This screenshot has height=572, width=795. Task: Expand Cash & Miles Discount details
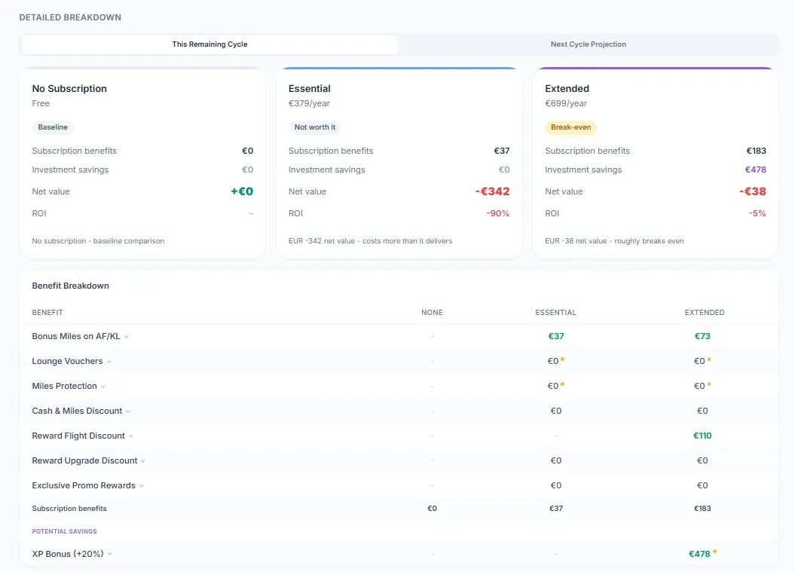coord(128,411)
